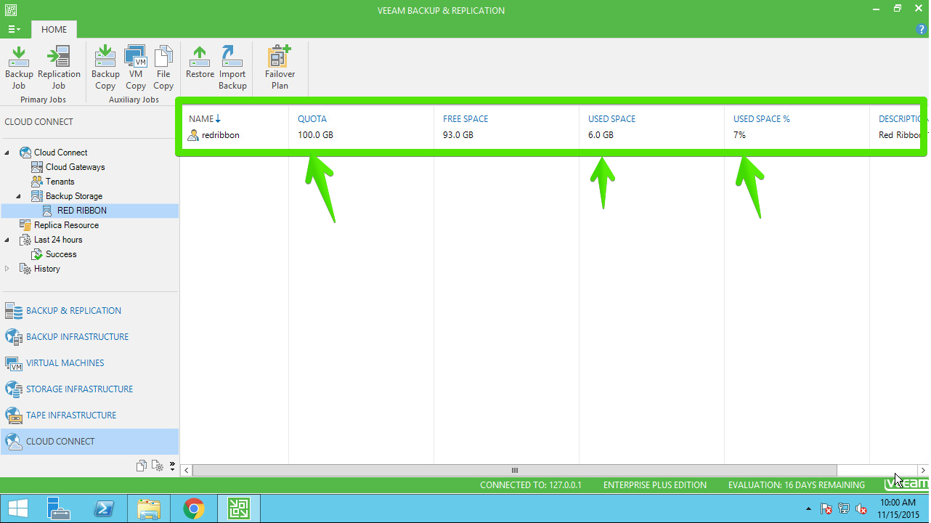This screenshot has height=523, width=931.
Task: Open the navigation pane overflow chevron
Action: click(x=172, y=466)
